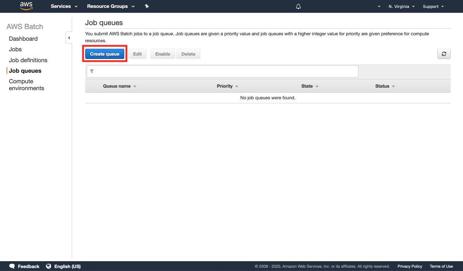This screenshot has width=463, height=271.
Task: Open the Privacy Policy link
Action: [410, 266]
